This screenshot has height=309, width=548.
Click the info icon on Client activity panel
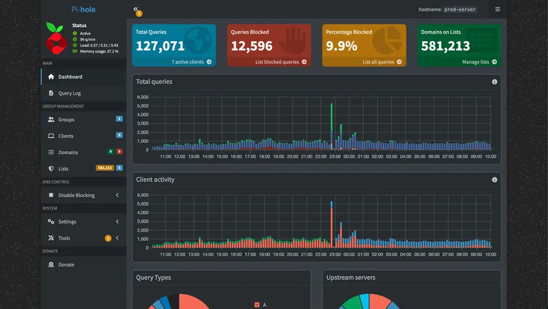coord(494,179)
